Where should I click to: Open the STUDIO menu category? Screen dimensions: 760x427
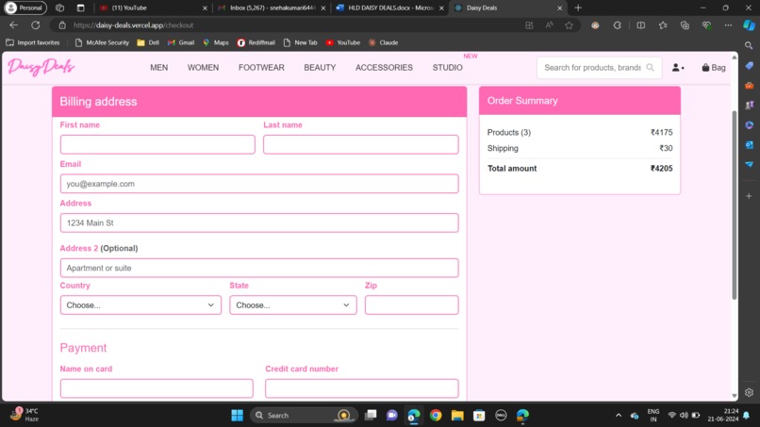click(447, 67)
